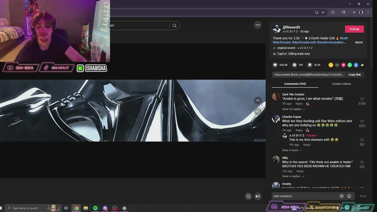Share to WhatsApp
The image size is (377, 212).
point(350,65)
